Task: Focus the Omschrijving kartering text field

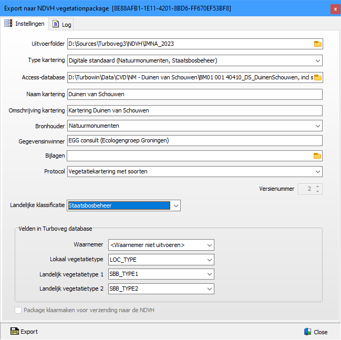Action: pyautogui.click(x=194, y=110)
